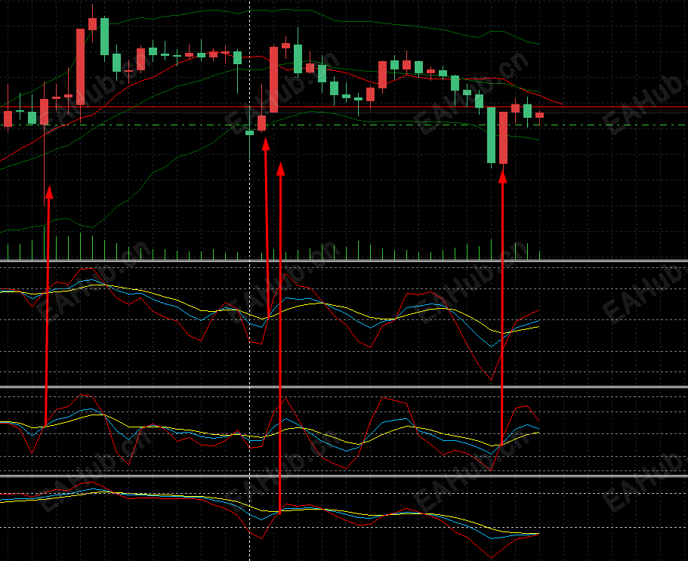The height and width of the screenshot is (561, 688).
Task: Click the tallest red candle on the left side
Action: 80,66
